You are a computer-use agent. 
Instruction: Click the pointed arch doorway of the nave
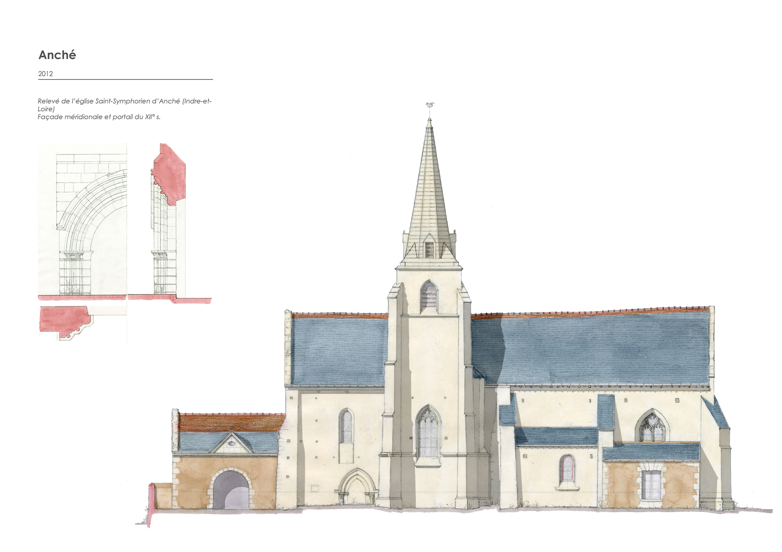tap(357, 486)
